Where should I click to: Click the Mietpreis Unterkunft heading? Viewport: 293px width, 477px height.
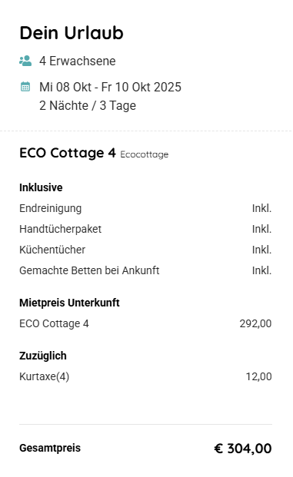click(x=69, y=303)
